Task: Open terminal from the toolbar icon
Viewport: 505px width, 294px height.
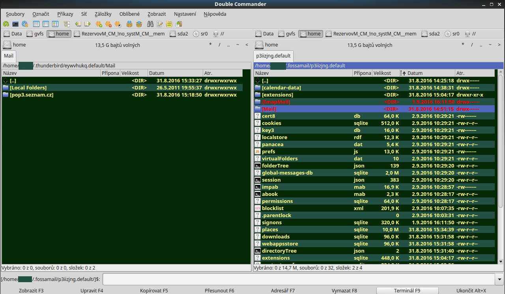Action: point(15,24)
